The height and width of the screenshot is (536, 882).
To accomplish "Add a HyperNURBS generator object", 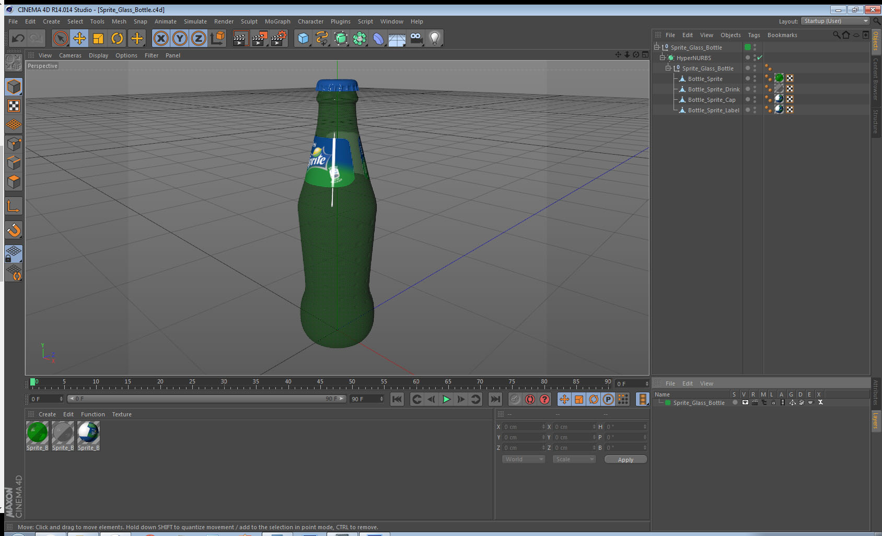I will tap(341, 38).
